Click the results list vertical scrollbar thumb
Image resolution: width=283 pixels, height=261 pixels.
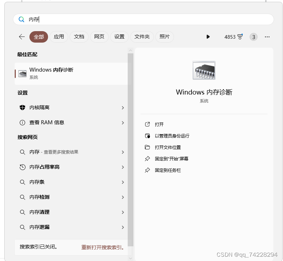click(131, 150)
